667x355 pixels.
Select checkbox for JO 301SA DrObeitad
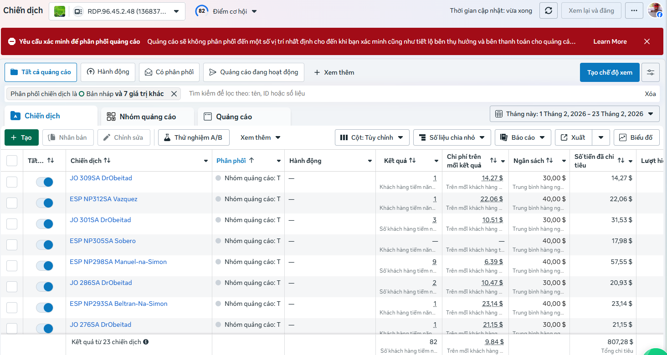point(12,224)
